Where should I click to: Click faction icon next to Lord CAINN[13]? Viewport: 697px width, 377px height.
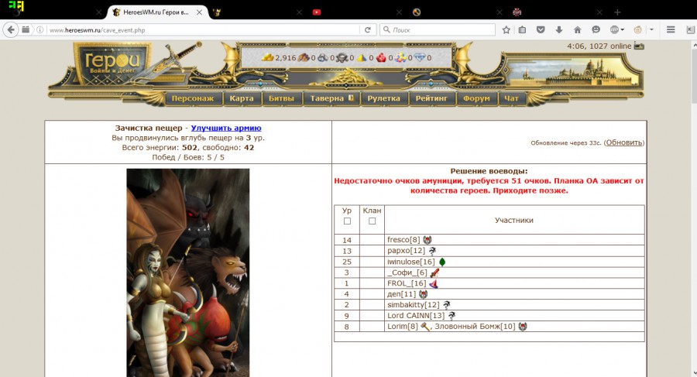point(452,316)
